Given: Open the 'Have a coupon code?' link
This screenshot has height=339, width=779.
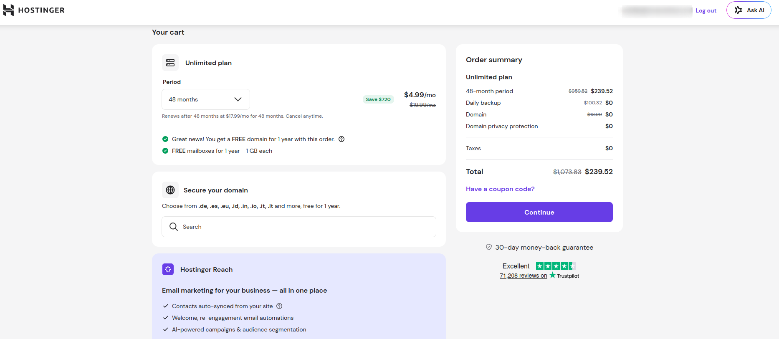Looking at the screenshot, I should tap(500, 189).
